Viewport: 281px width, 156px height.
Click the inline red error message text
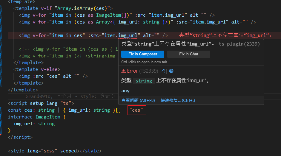225,35
